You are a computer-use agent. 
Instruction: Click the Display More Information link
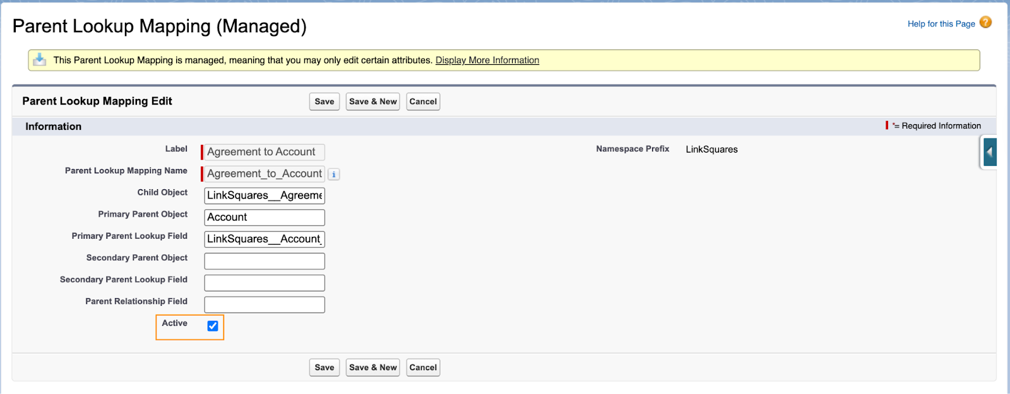487,61
